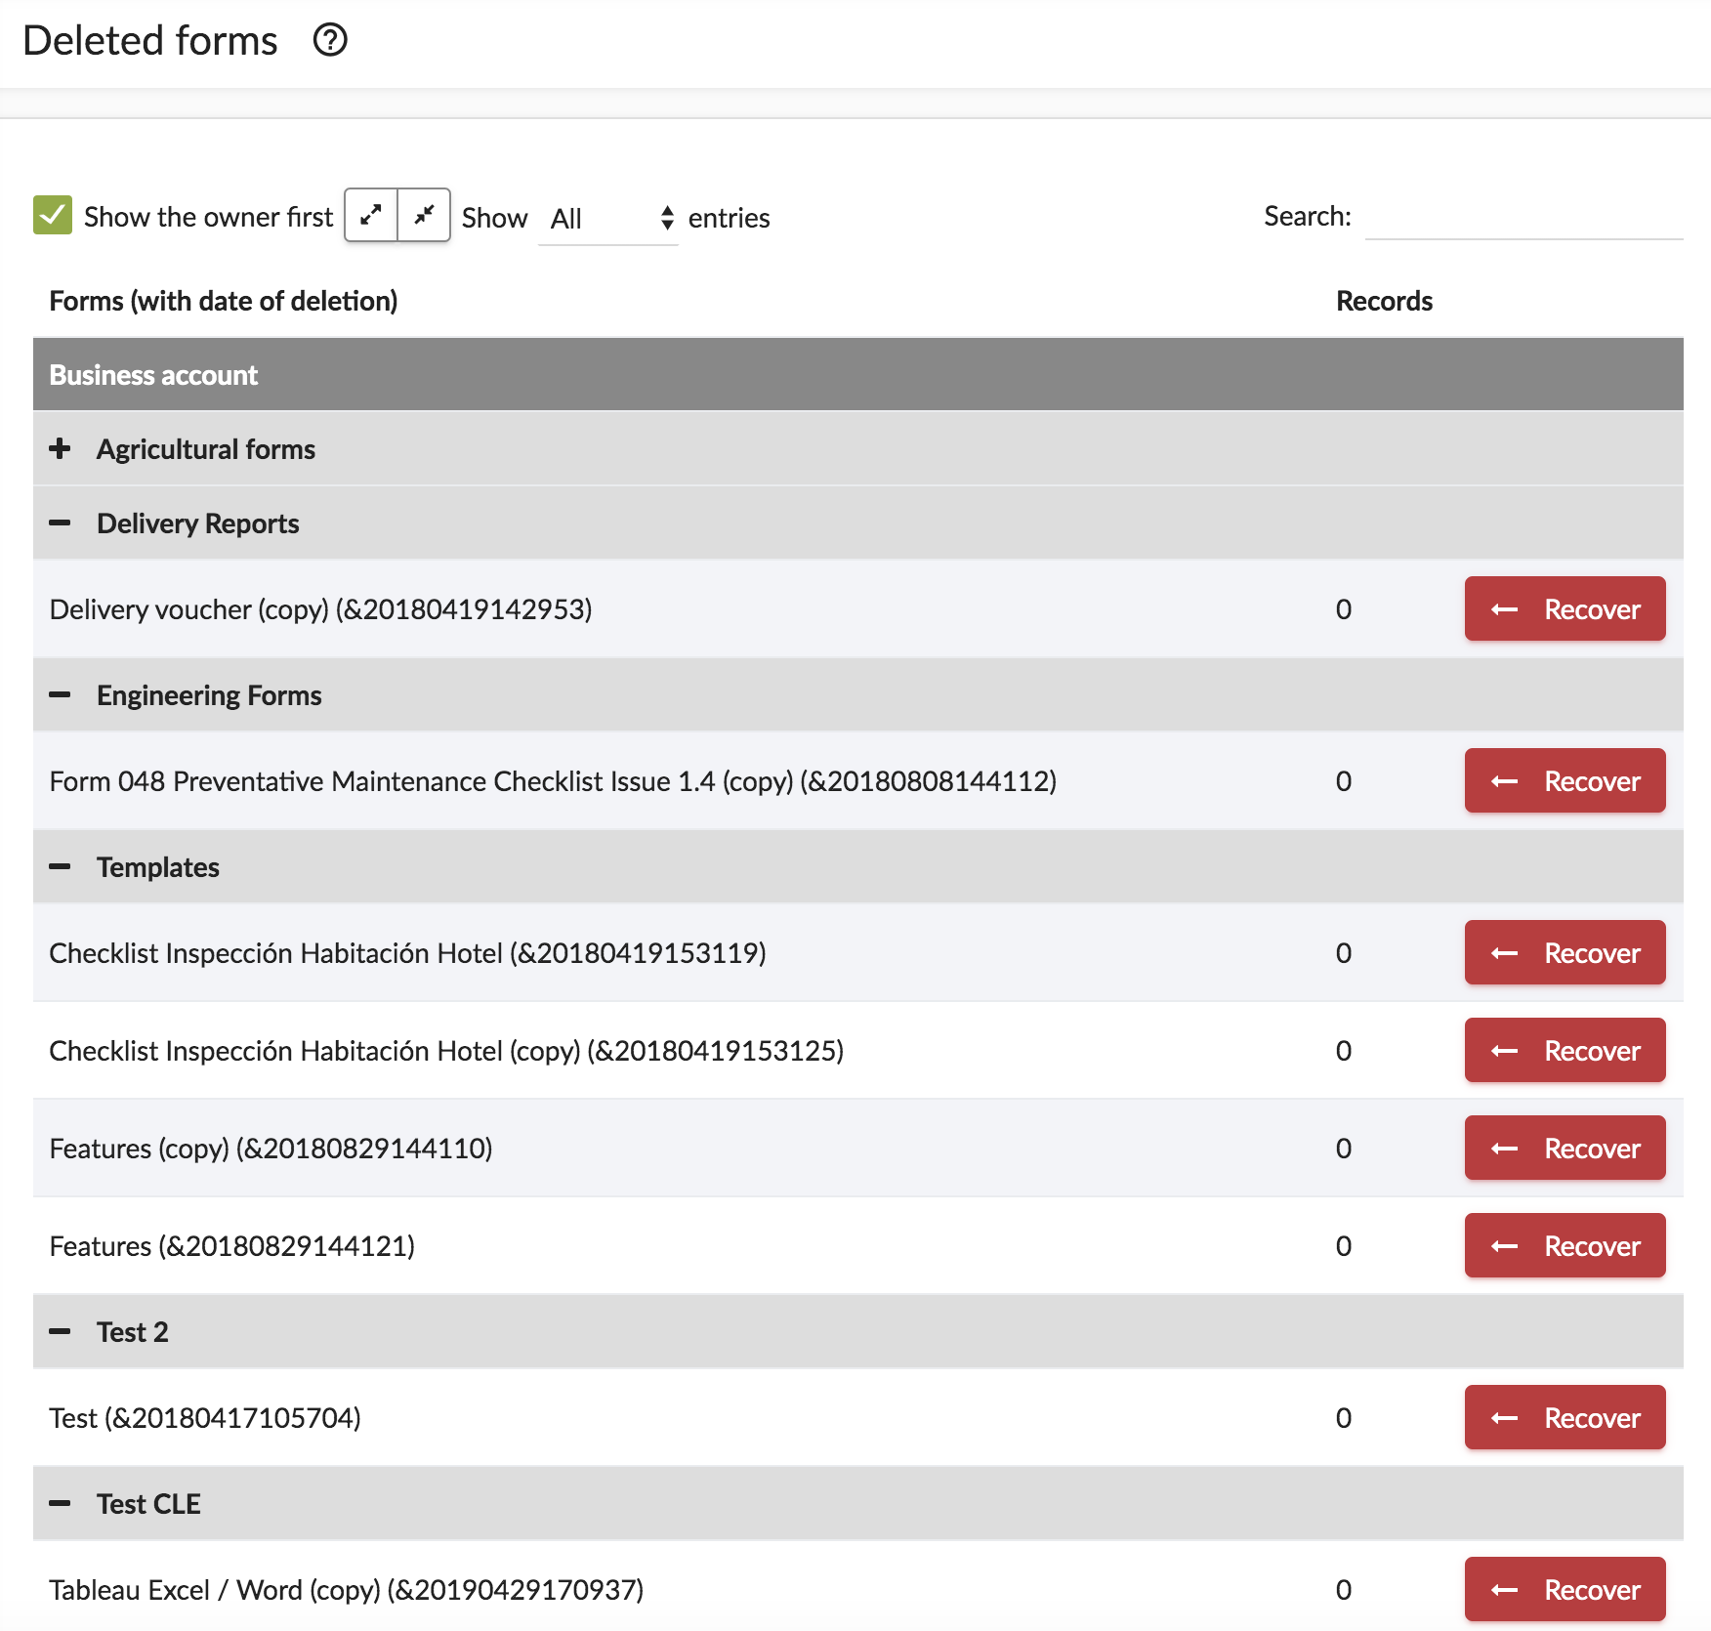The height and width of the screenshot is (1631, 1711).
Task: Recover Tableau Excel / Word (copy) form
Action: (1565, 1589)
